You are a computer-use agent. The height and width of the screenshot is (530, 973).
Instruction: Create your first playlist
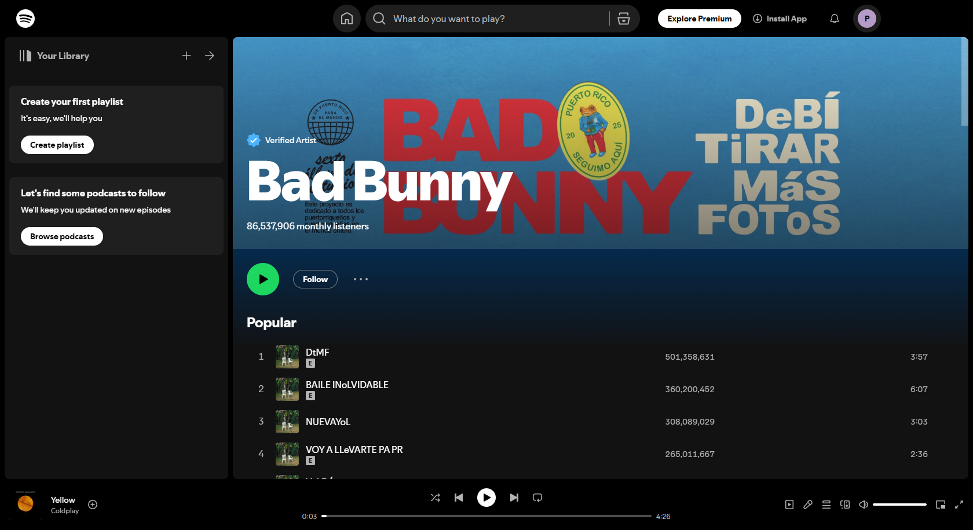pyautogui.click(x=57, y=145)
